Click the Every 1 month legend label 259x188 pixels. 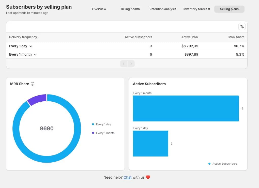coord(105,133)
